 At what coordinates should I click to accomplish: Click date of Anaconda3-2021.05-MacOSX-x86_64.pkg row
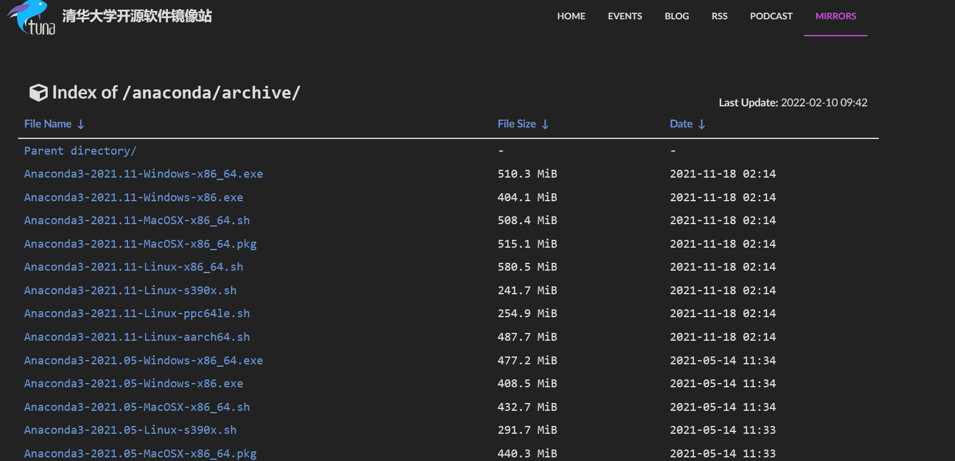click(723, 454)
